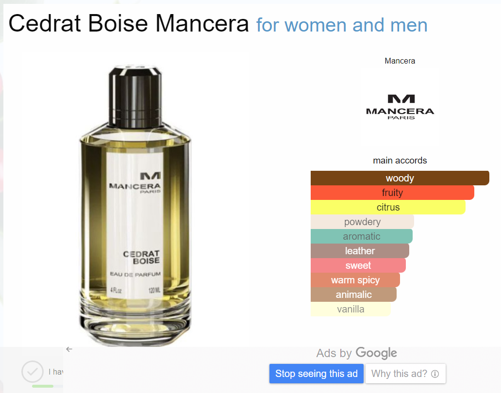The height and width of the screenshot is (393, 501).
Task: Select the leather accord bar
Action: tap(360, 251)
